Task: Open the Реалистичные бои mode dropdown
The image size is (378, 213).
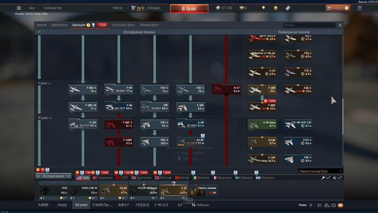Action: click(x=320, y=171)
